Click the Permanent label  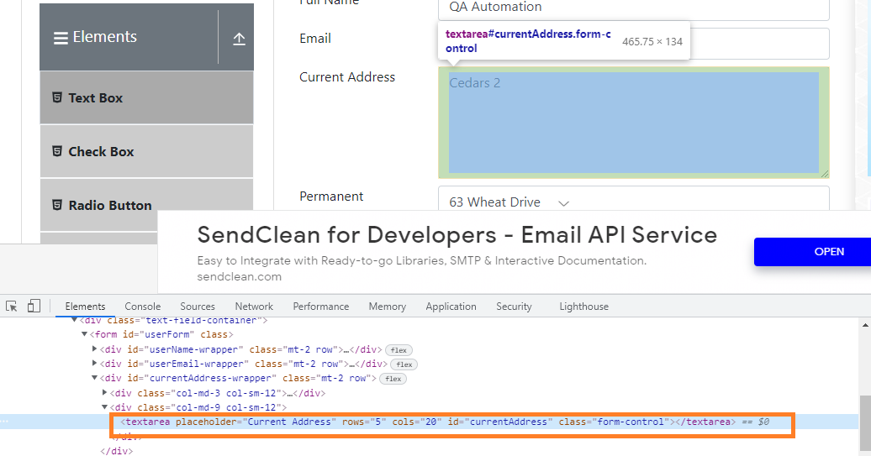point(331,197)
